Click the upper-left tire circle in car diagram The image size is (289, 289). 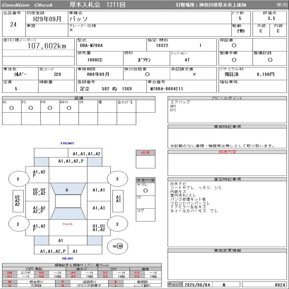coord(18,179)
